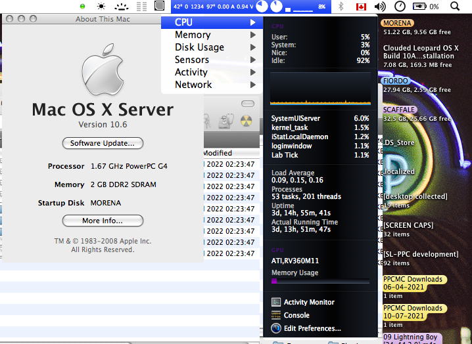Click the Software Update... button

[x=103, y=143]
